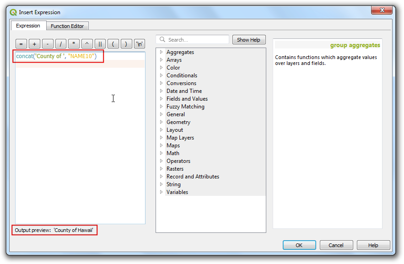
Task: Click the equals operator button
Action: point(22,44)
